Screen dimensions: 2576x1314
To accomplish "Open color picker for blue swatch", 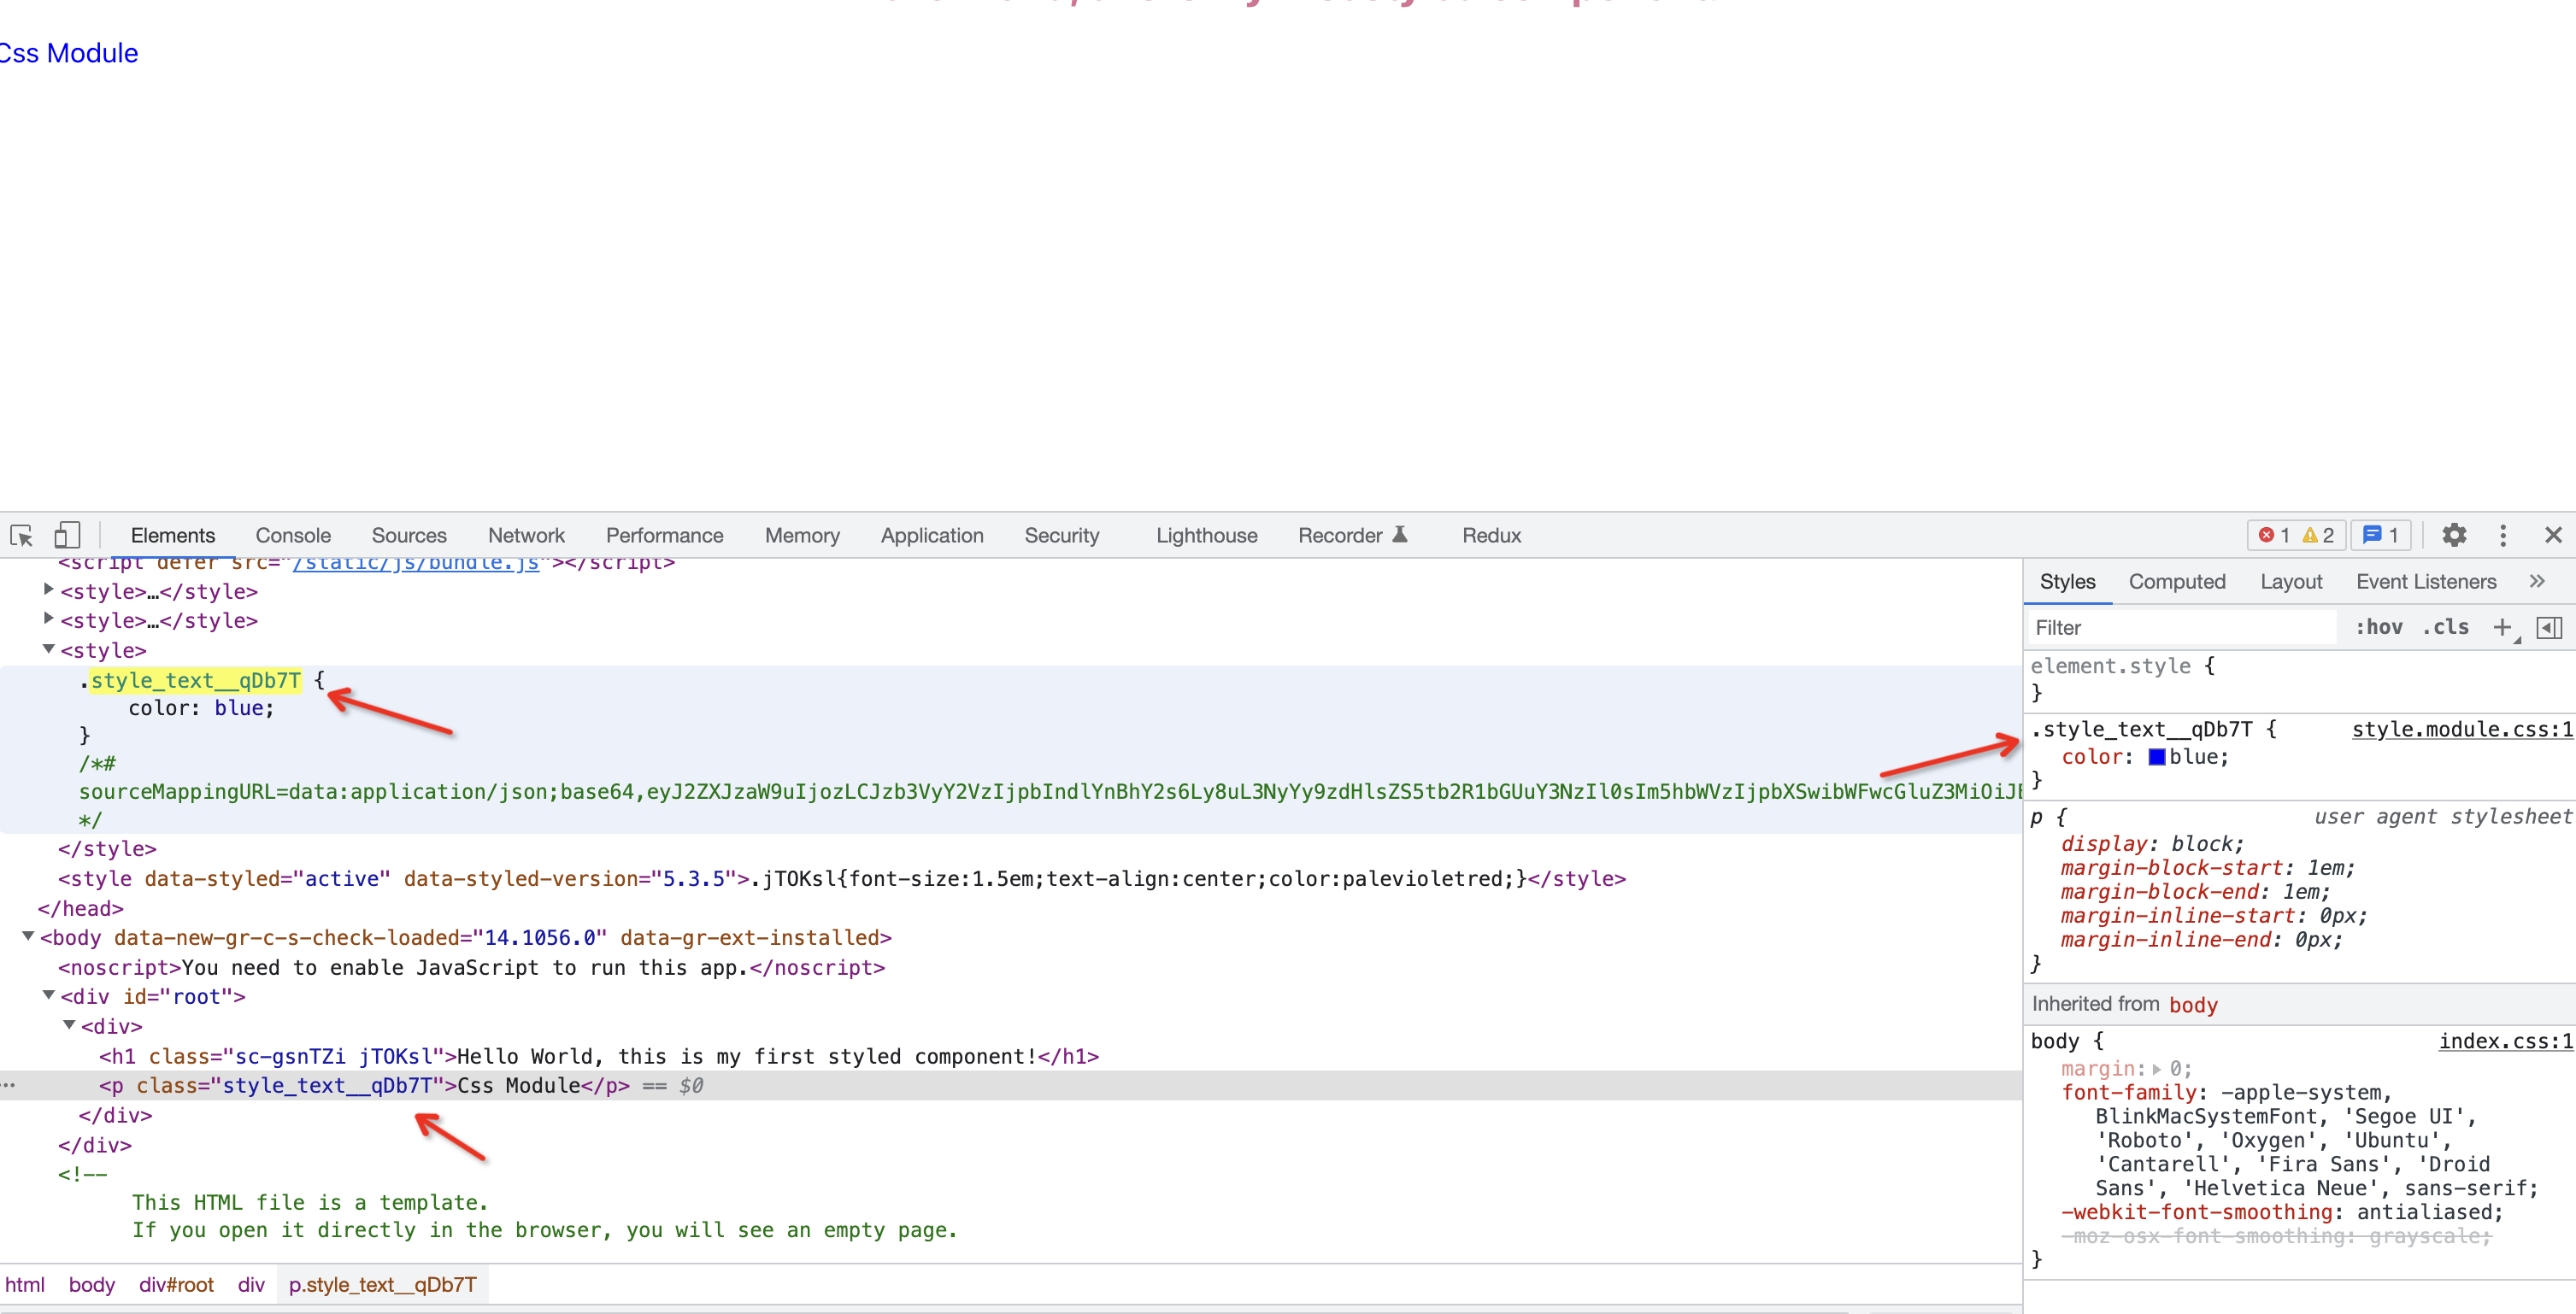I will point(2156,758).
